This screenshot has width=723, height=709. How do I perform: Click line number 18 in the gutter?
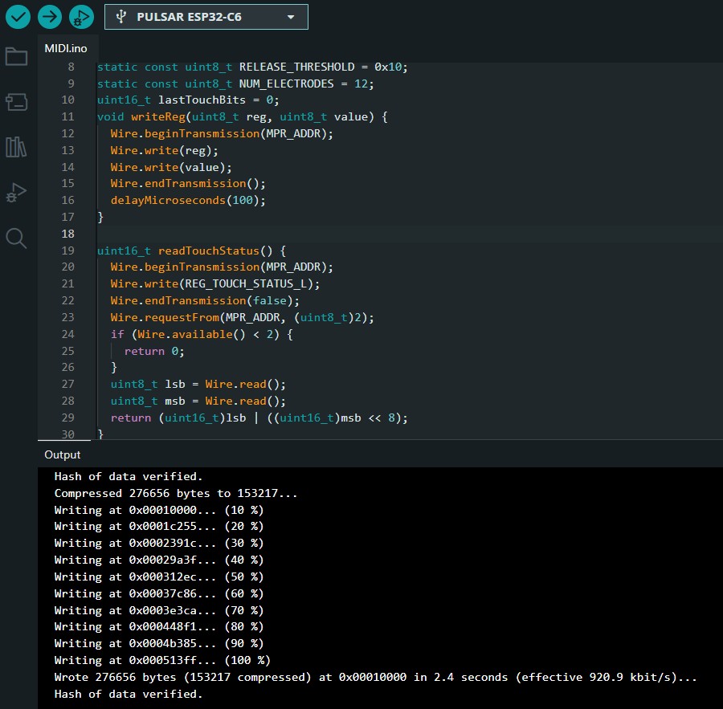click(67, 234)
